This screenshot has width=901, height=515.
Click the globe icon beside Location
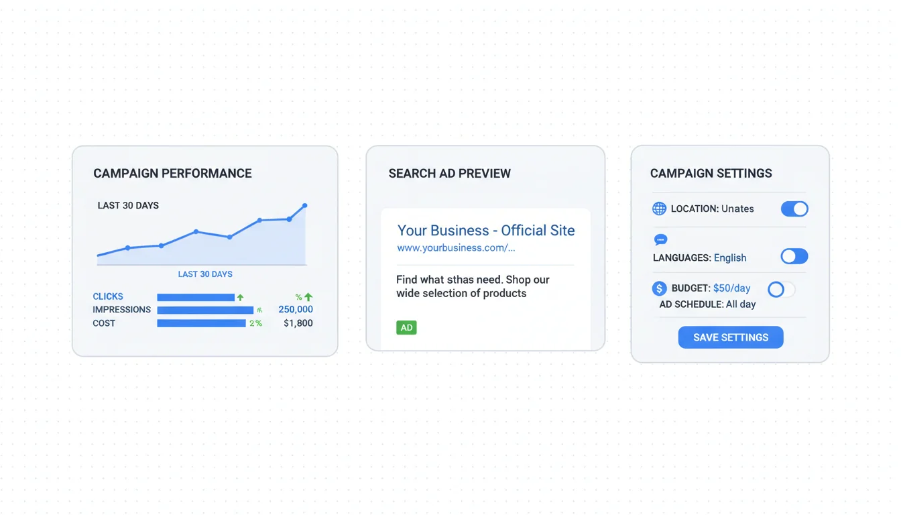659,209
